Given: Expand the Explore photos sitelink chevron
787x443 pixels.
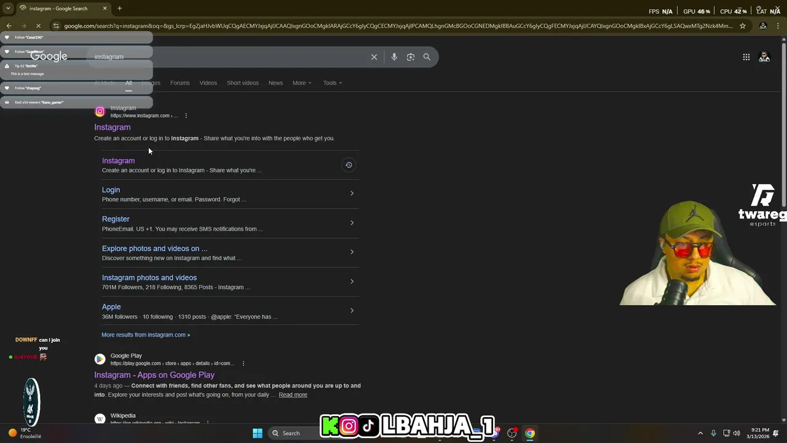Looking at the screenshot, I should pyautogui.click(x=352, y=252).
